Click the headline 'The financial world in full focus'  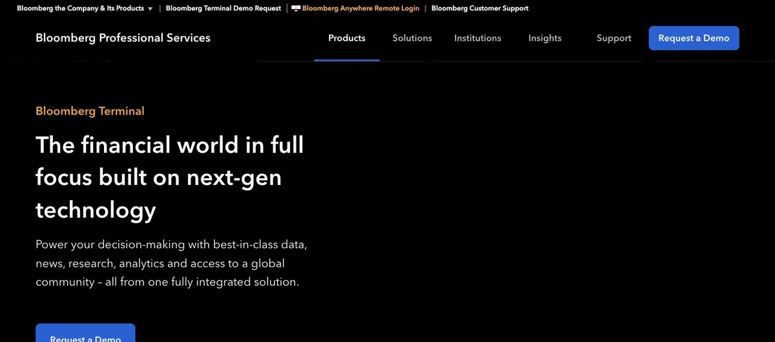point(169,176)
